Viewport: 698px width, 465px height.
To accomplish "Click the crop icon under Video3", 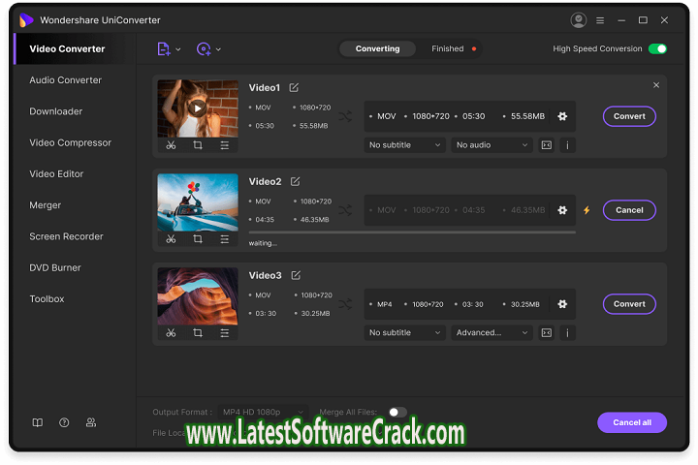I will pyautogui.click(x=198, y=333).
